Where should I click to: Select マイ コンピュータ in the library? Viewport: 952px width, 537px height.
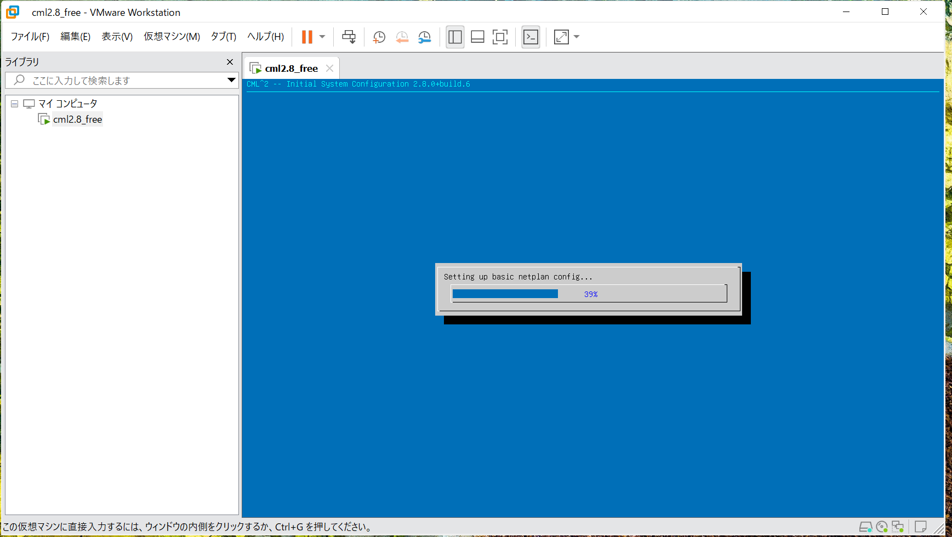67,104
